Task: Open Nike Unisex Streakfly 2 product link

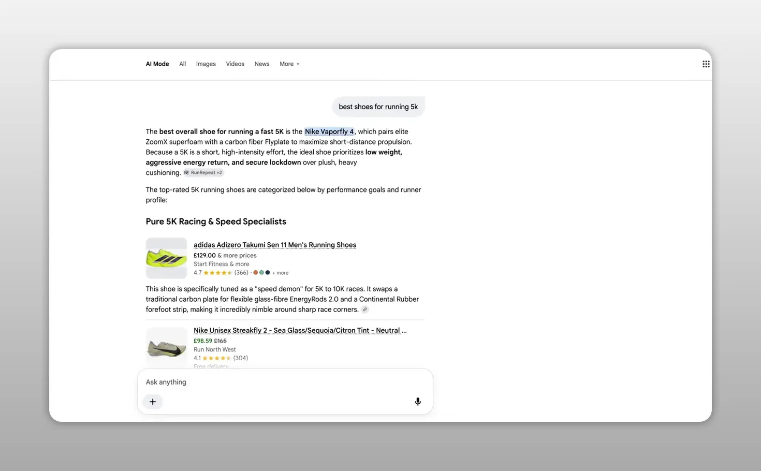Action: [x=300, y=330]
